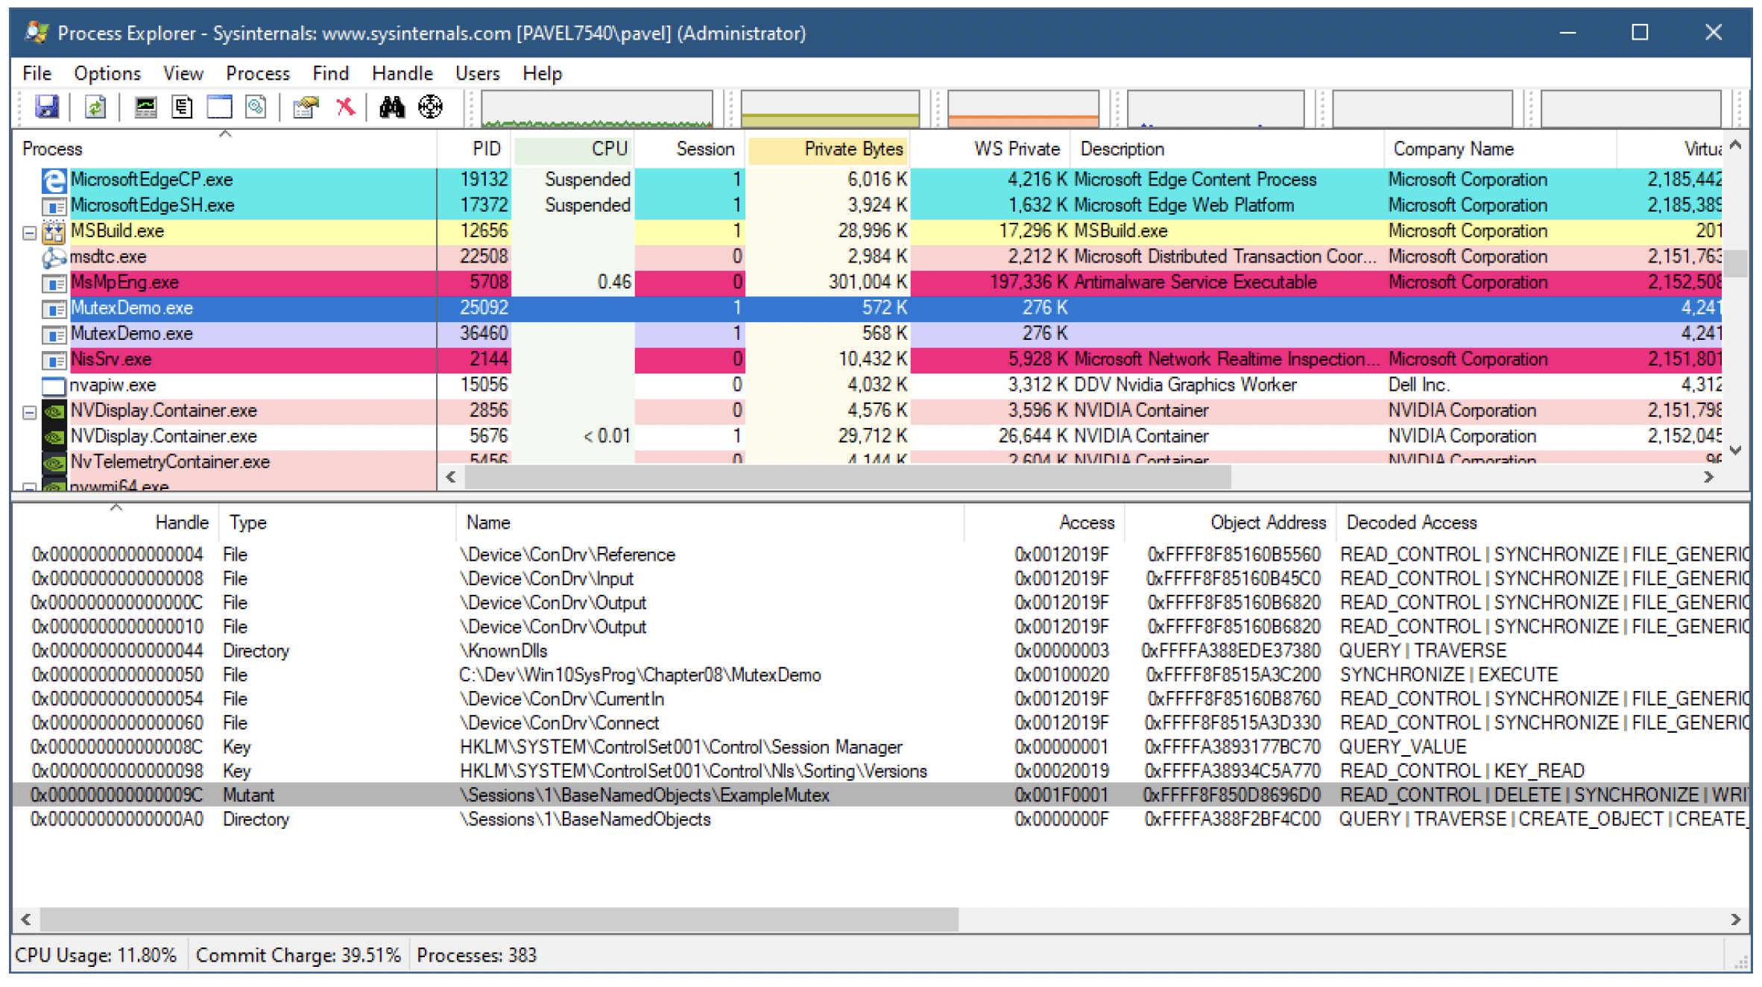Click the CPU usage mini graph
Screen dimensions: 1762x987
pyautogui.click(x=597, y=108)
